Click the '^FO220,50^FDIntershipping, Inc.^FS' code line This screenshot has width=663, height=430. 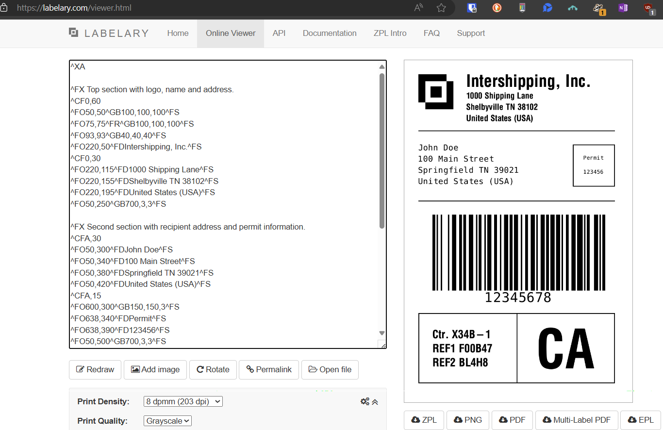(x=136, y=147)
